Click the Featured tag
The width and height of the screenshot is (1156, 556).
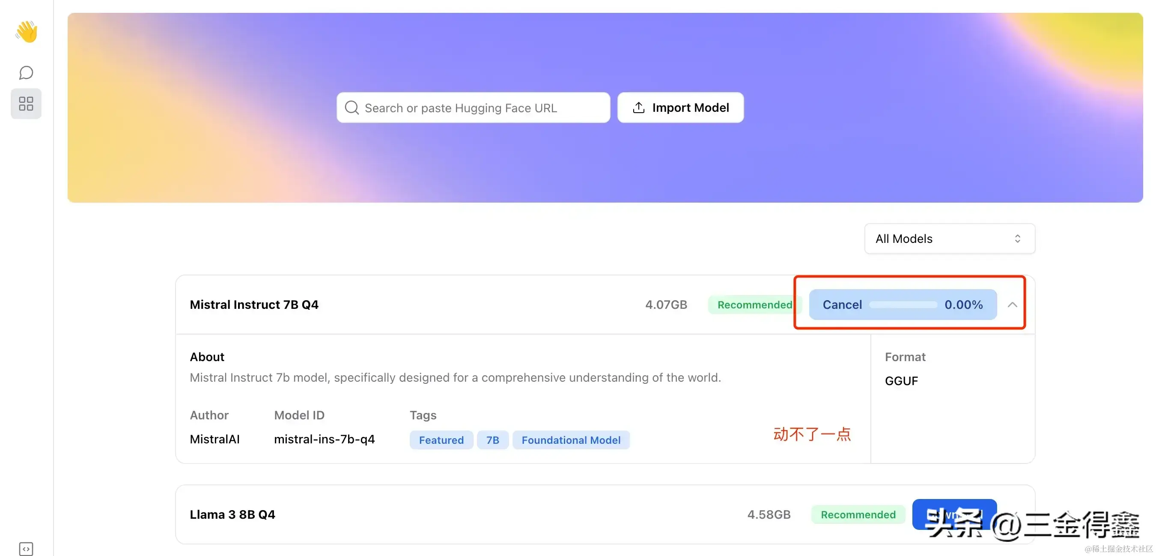(x=441, y=440)
